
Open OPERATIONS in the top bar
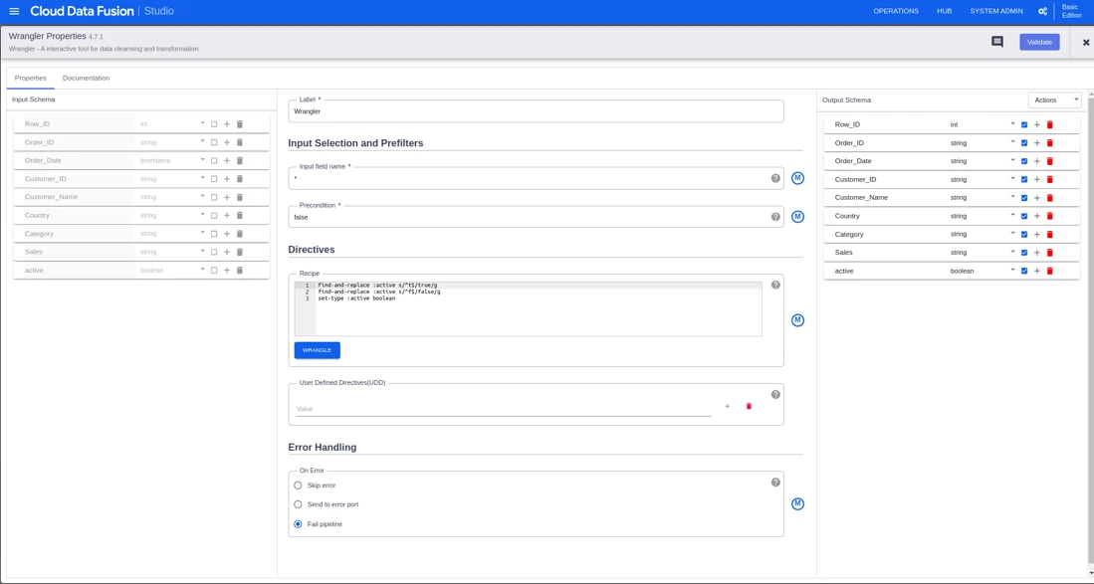(896, 11)
